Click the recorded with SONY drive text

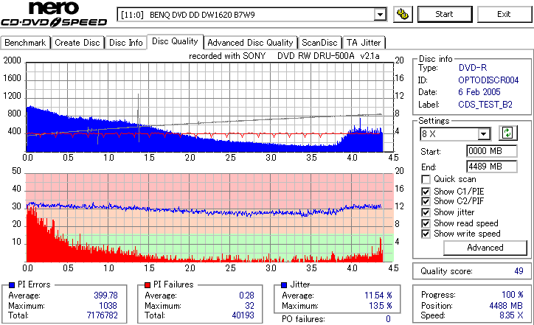[284, 56]
